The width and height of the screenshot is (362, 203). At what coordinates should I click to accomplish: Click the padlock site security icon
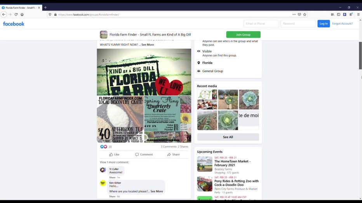(x=56, y=14)
